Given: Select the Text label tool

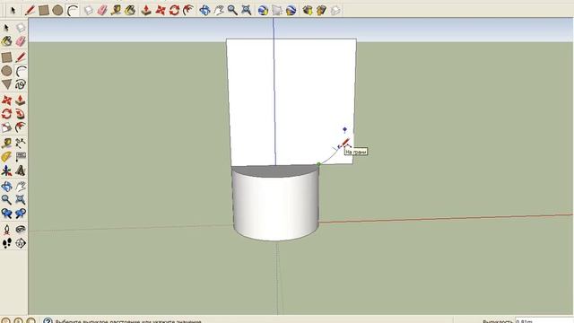Looking at the screenshot, I should tap(21, 157).
